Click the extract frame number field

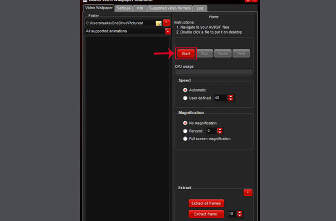[x=232, y=214]
